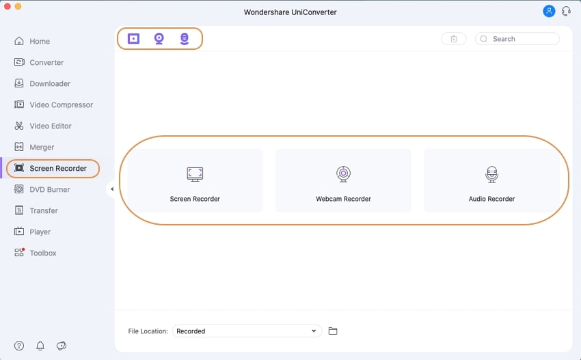581x360 pixels.
Task: Open the File Location dropdown
Action: [x=247, y=331]
